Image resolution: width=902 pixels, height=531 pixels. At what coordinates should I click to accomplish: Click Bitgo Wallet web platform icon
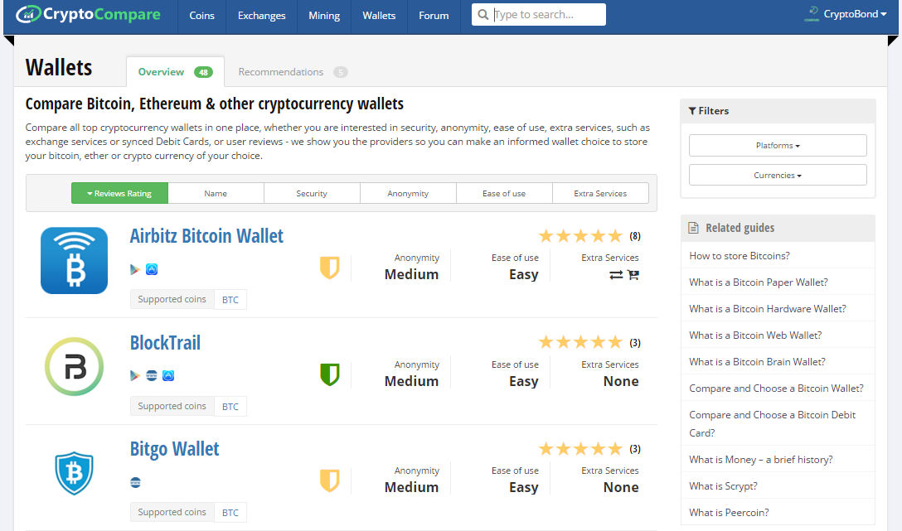point(135,482)
